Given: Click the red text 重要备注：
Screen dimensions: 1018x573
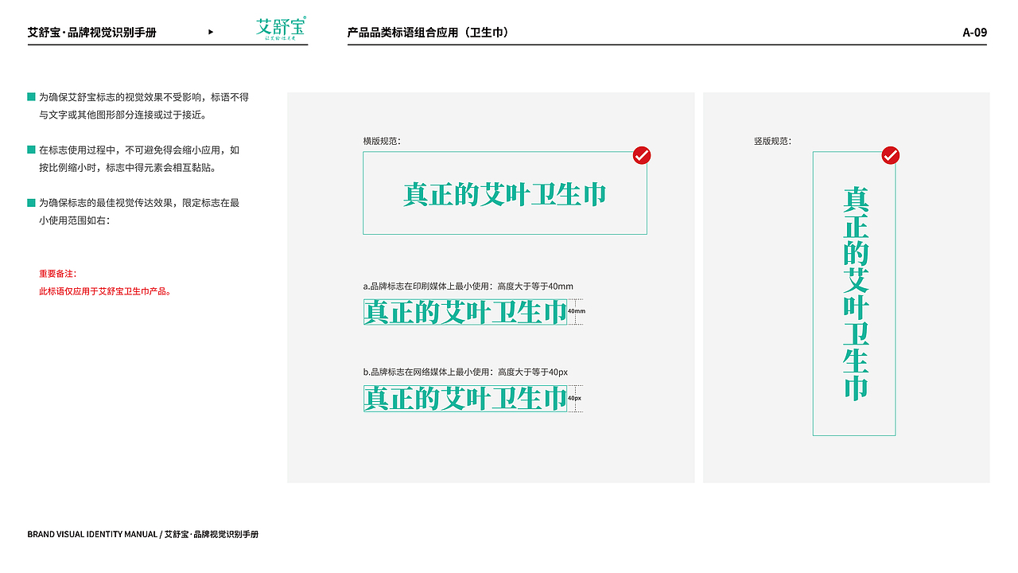Looking at the screenshot, I should [58, 274].
